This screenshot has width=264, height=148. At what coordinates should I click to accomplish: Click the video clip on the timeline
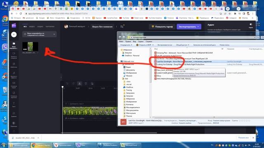coord(90,111)
